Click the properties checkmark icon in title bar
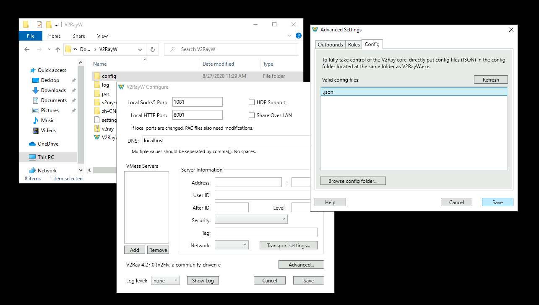 [x=39, y=24]
